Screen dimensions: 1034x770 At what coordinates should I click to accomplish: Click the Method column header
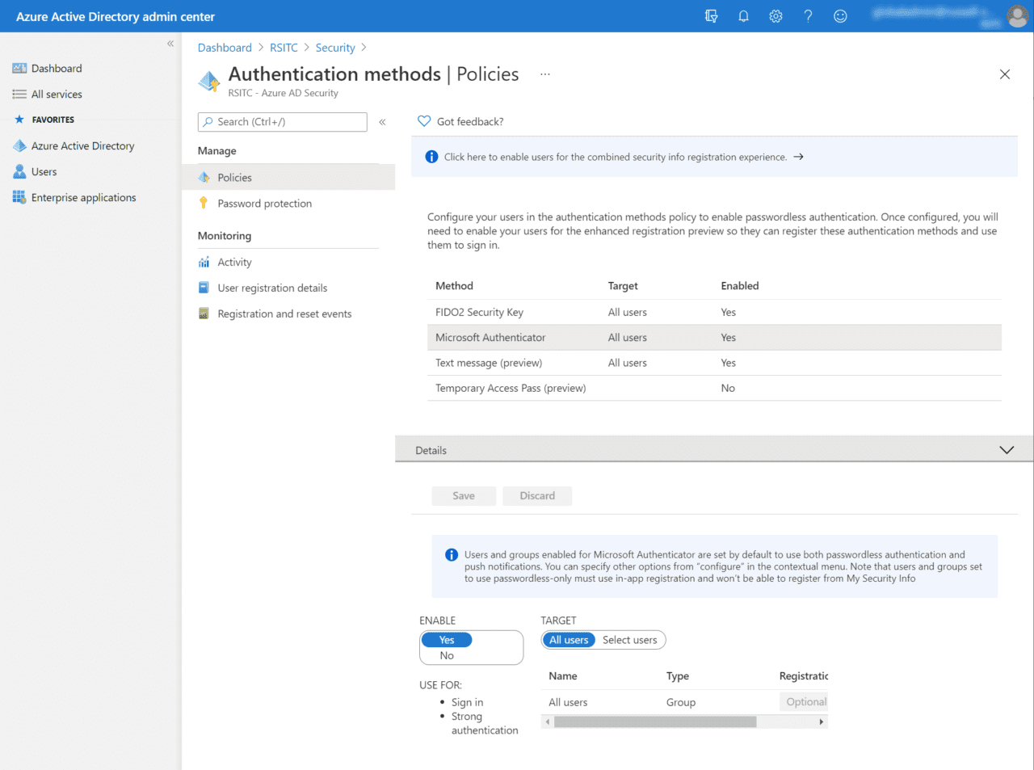coord(454,286)
